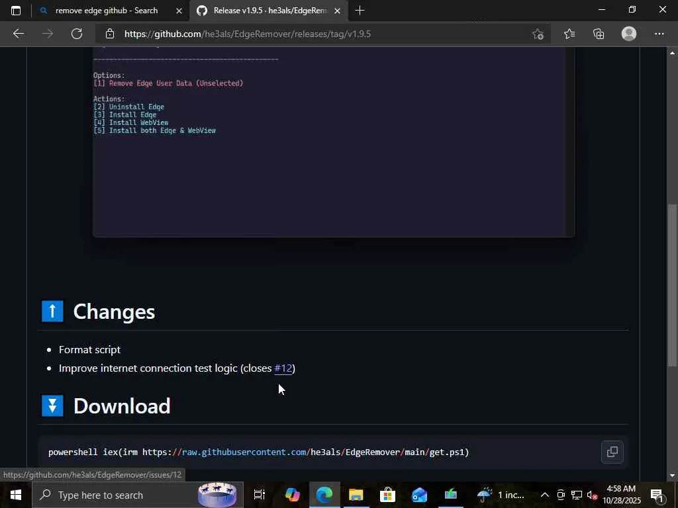Click the EdgeRemover terminal screenshot image
678x508 pixels.
coord(334,142)
